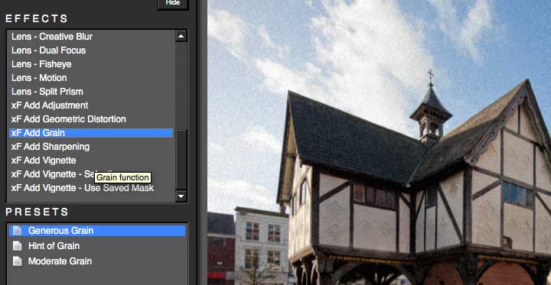Click the Generous Grain preset document icon

(17, 231)
